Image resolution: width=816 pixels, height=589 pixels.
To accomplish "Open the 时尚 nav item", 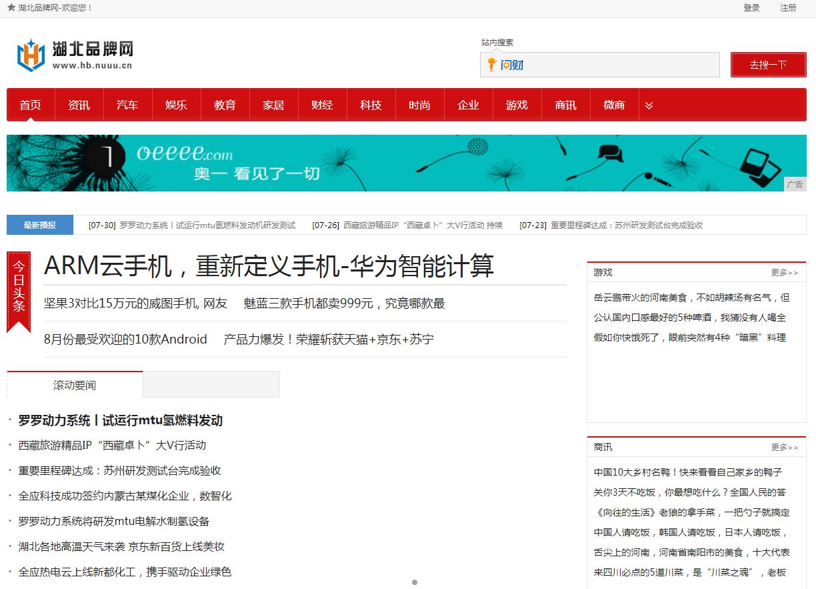I will coord(419,105).
